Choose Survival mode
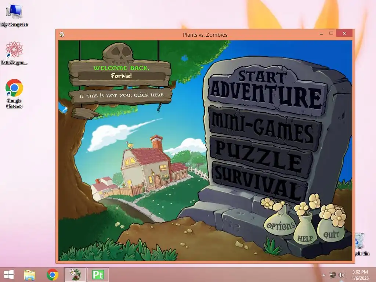 tap(259, 182)
